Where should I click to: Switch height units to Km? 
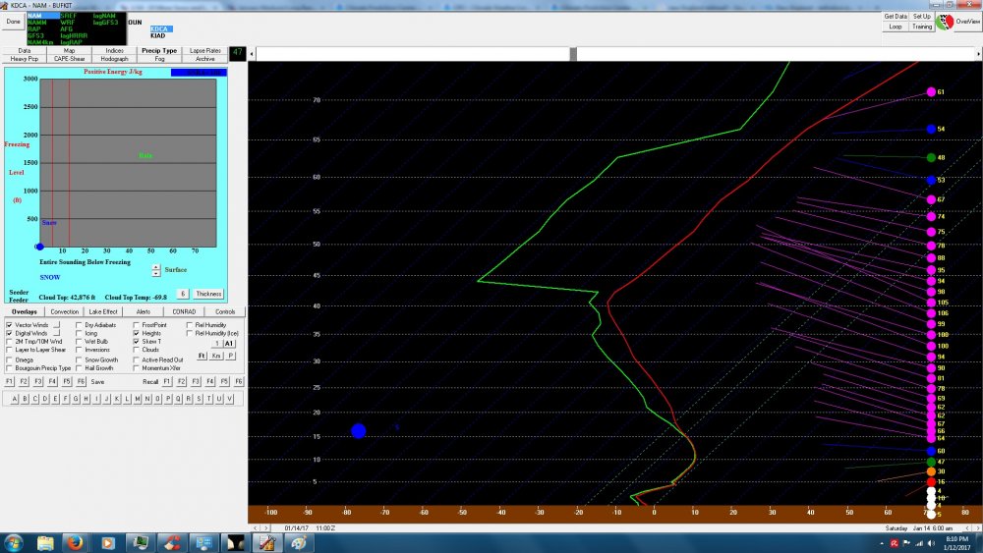pos(216,356)
